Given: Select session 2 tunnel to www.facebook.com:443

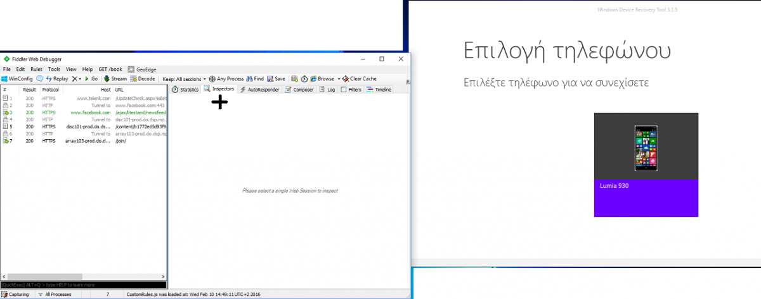Looking at the screenshot, I should [84, 106].
